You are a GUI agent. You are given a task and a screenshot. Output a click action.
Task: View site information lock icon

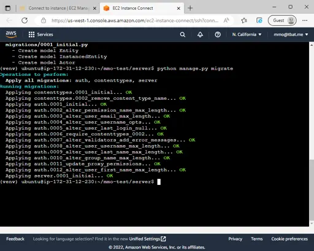44,20
